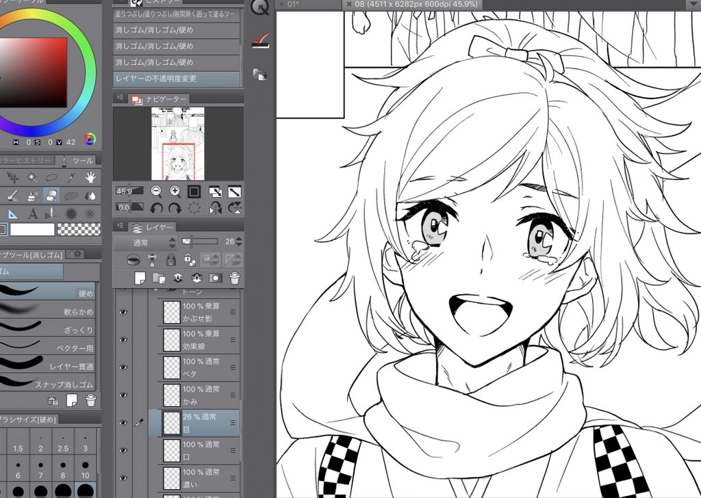Zoom in in the Navigator panel
The width and height of the screenshot is (701, 498).
(175, 192)
